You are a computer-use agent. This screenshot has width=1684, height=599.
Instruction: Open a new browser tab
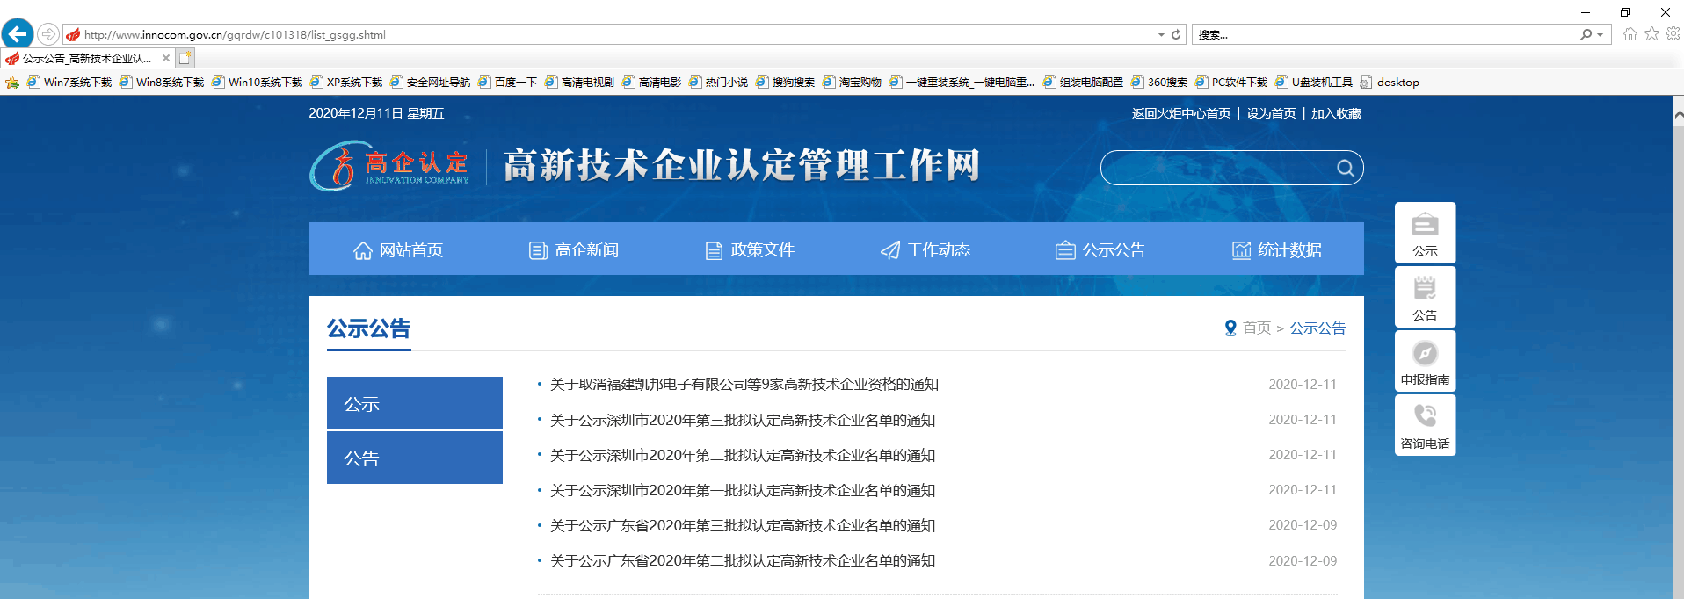coord(185,58)
